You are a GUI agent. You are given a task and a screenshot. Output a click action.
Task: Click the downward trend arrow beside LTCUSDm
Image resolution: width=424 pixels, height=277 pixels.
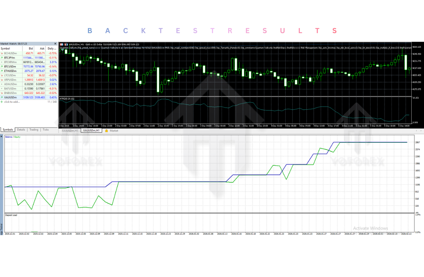point(2,75)
